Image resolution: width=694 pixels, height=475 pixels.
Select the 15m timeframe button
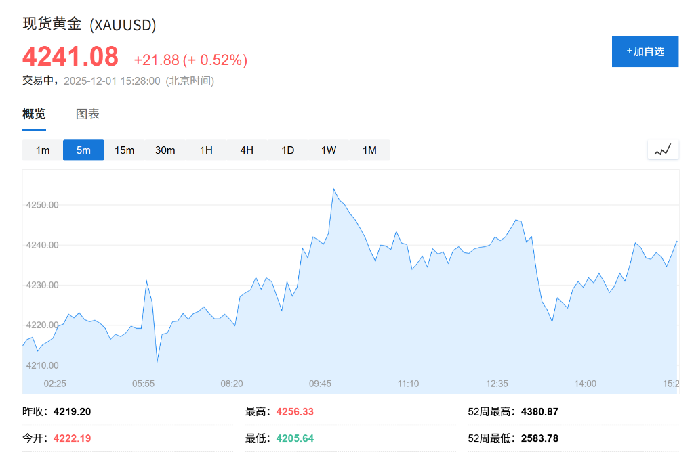point(124,150)
